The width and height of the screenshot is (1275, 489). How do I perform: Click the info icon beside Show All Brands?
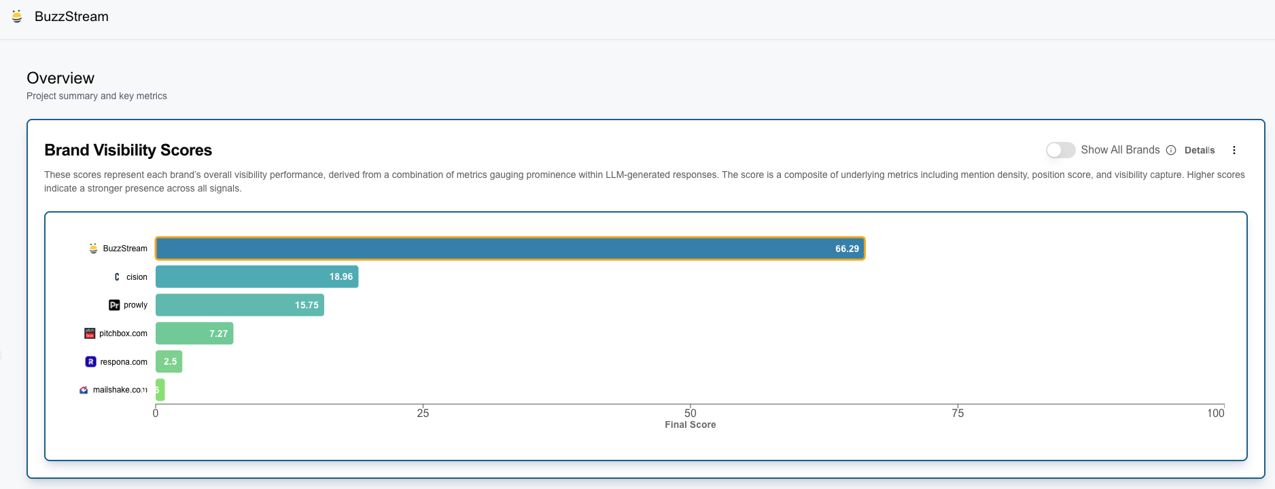click(x=1171, y=150)
